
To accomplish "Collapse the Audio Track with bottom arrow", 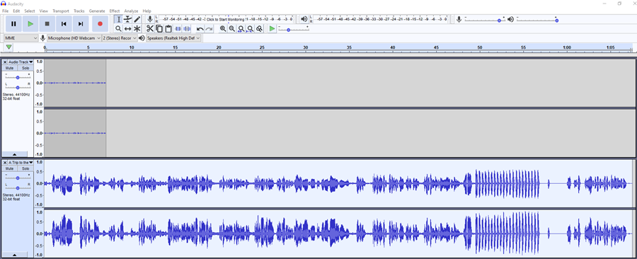I will [15, 154].
